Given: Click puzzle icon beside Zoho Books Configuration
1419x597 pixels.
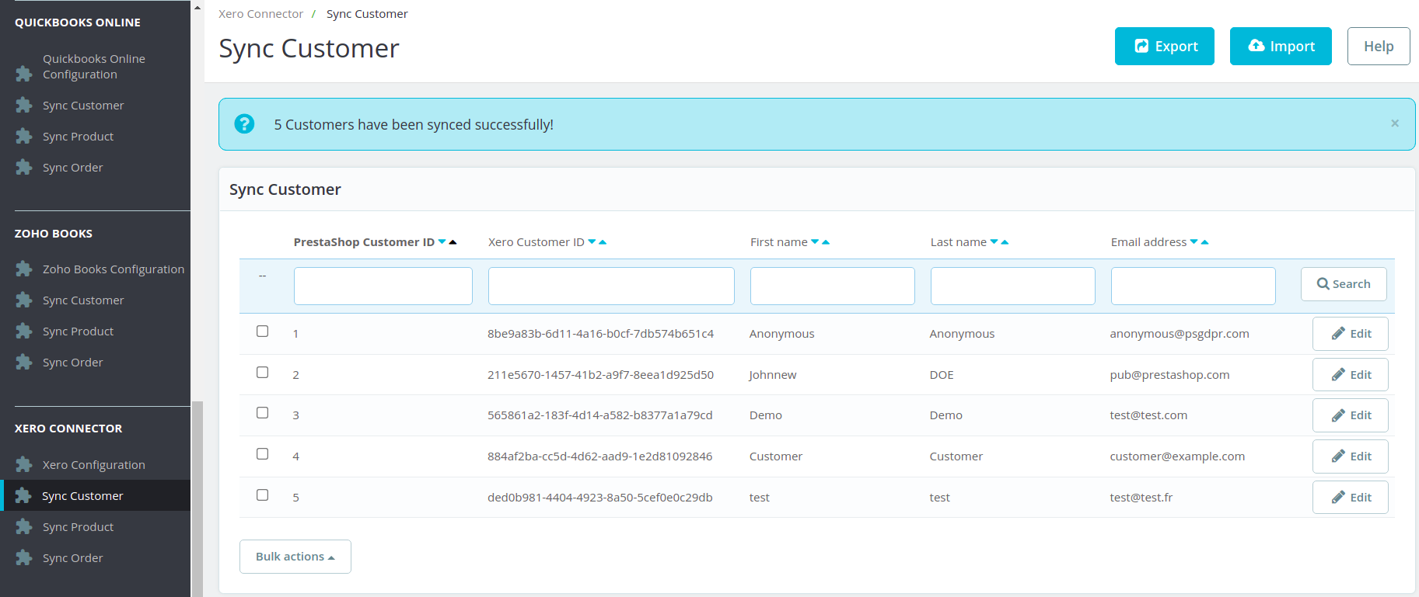Looking at the screenshot, I should [x=24, y=269].
